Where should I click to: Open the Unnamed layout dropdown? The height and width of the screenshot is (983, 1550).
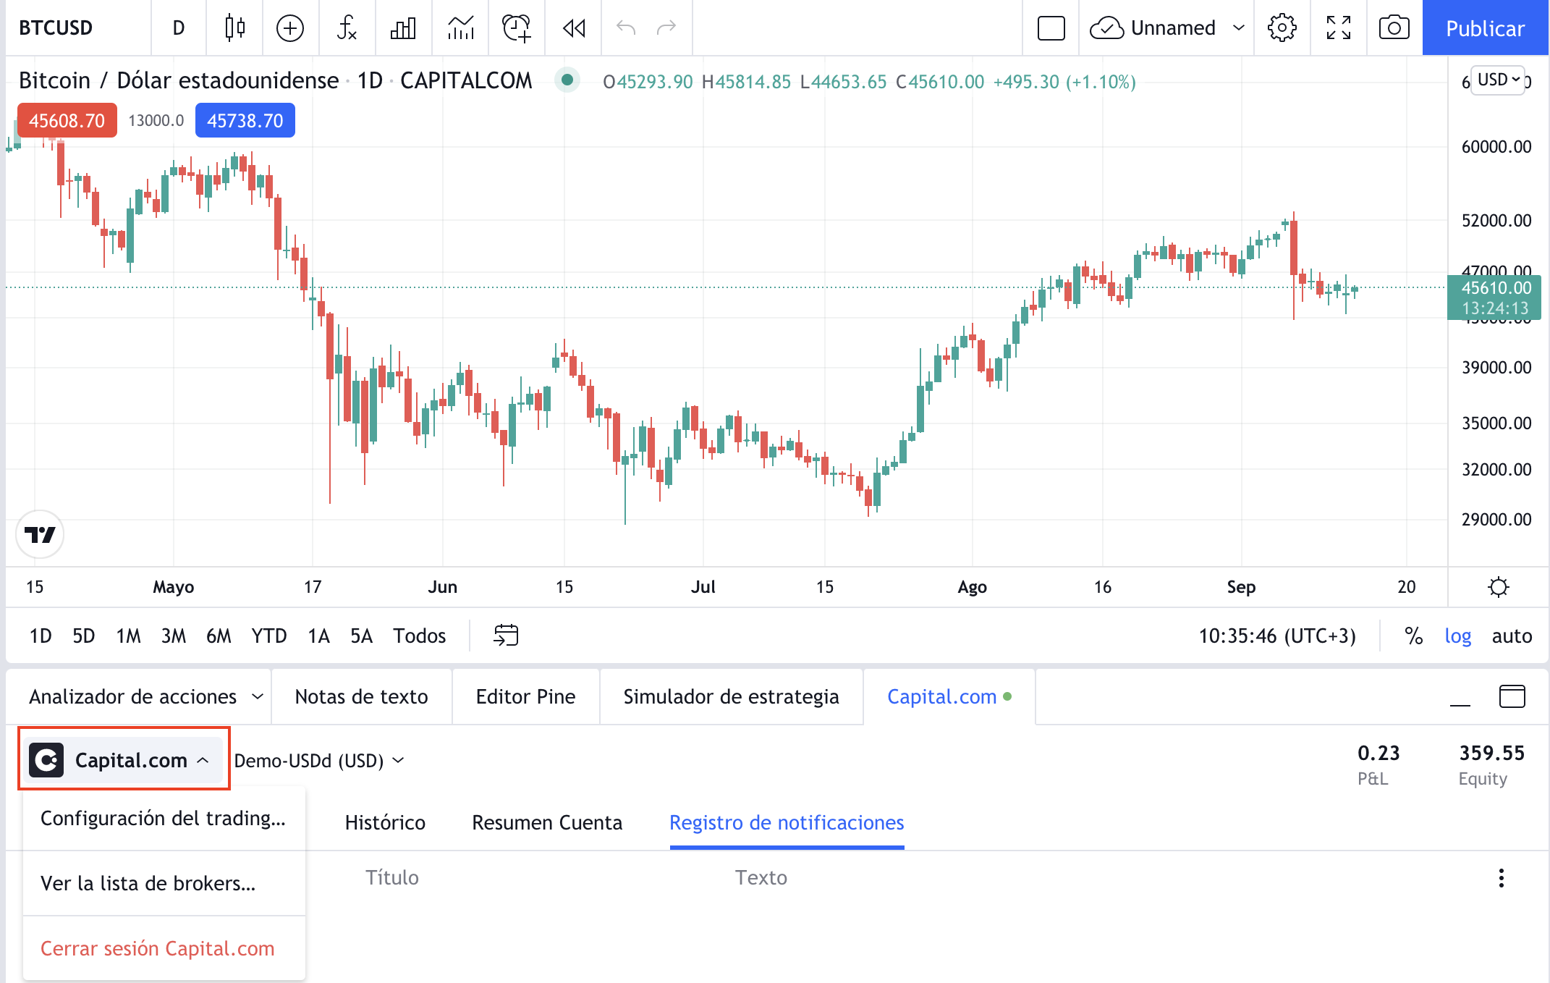(x=1239, y=28)
